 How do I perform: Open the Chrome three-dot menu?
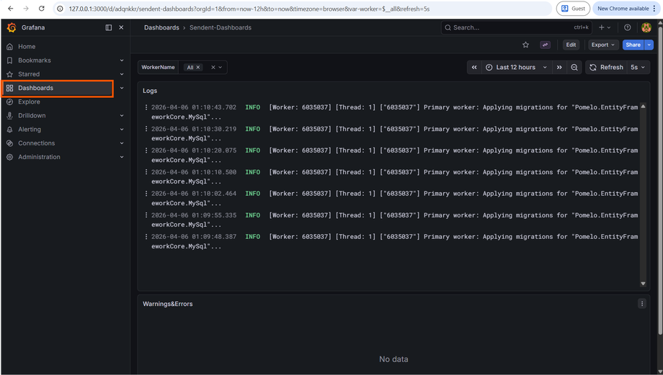click(654, 9)
